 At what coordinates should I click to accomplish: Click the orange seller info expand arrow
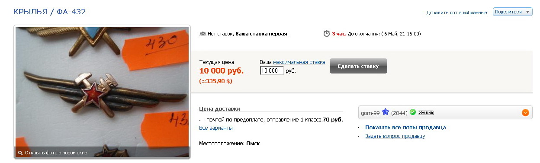(525, 113)
